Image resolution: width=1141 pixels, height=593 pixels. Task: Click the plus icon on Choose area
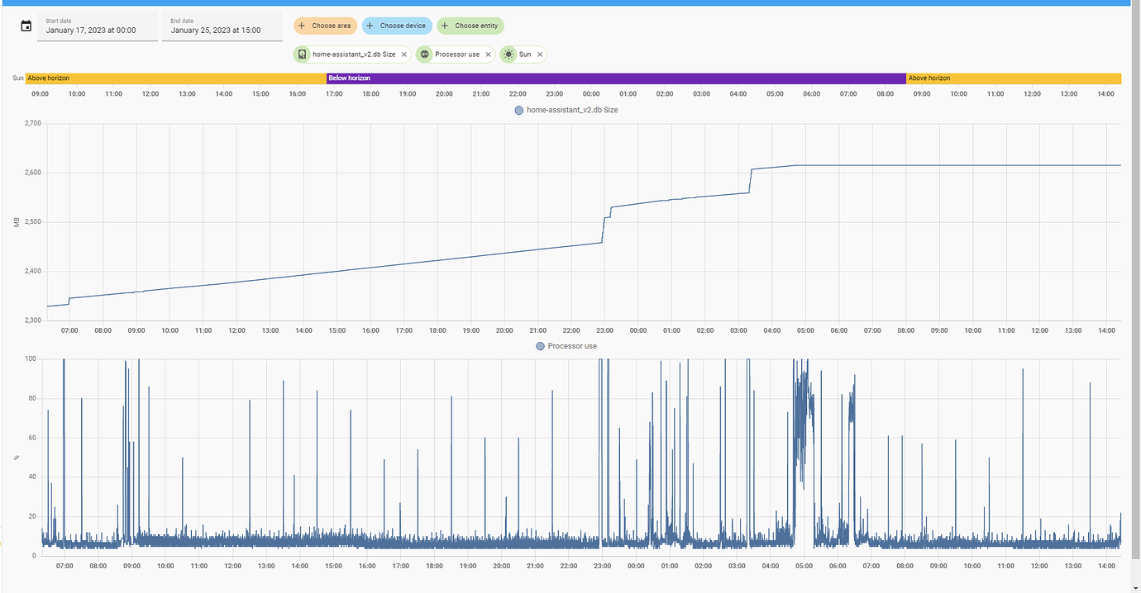click(301, 26)
